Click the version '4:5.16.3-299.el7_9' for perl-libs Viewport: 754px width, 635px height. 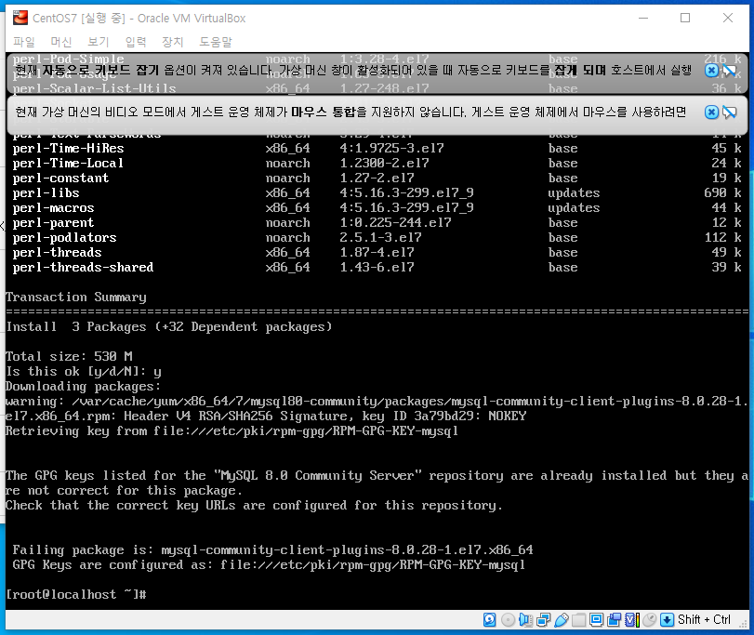coord(407,192)
